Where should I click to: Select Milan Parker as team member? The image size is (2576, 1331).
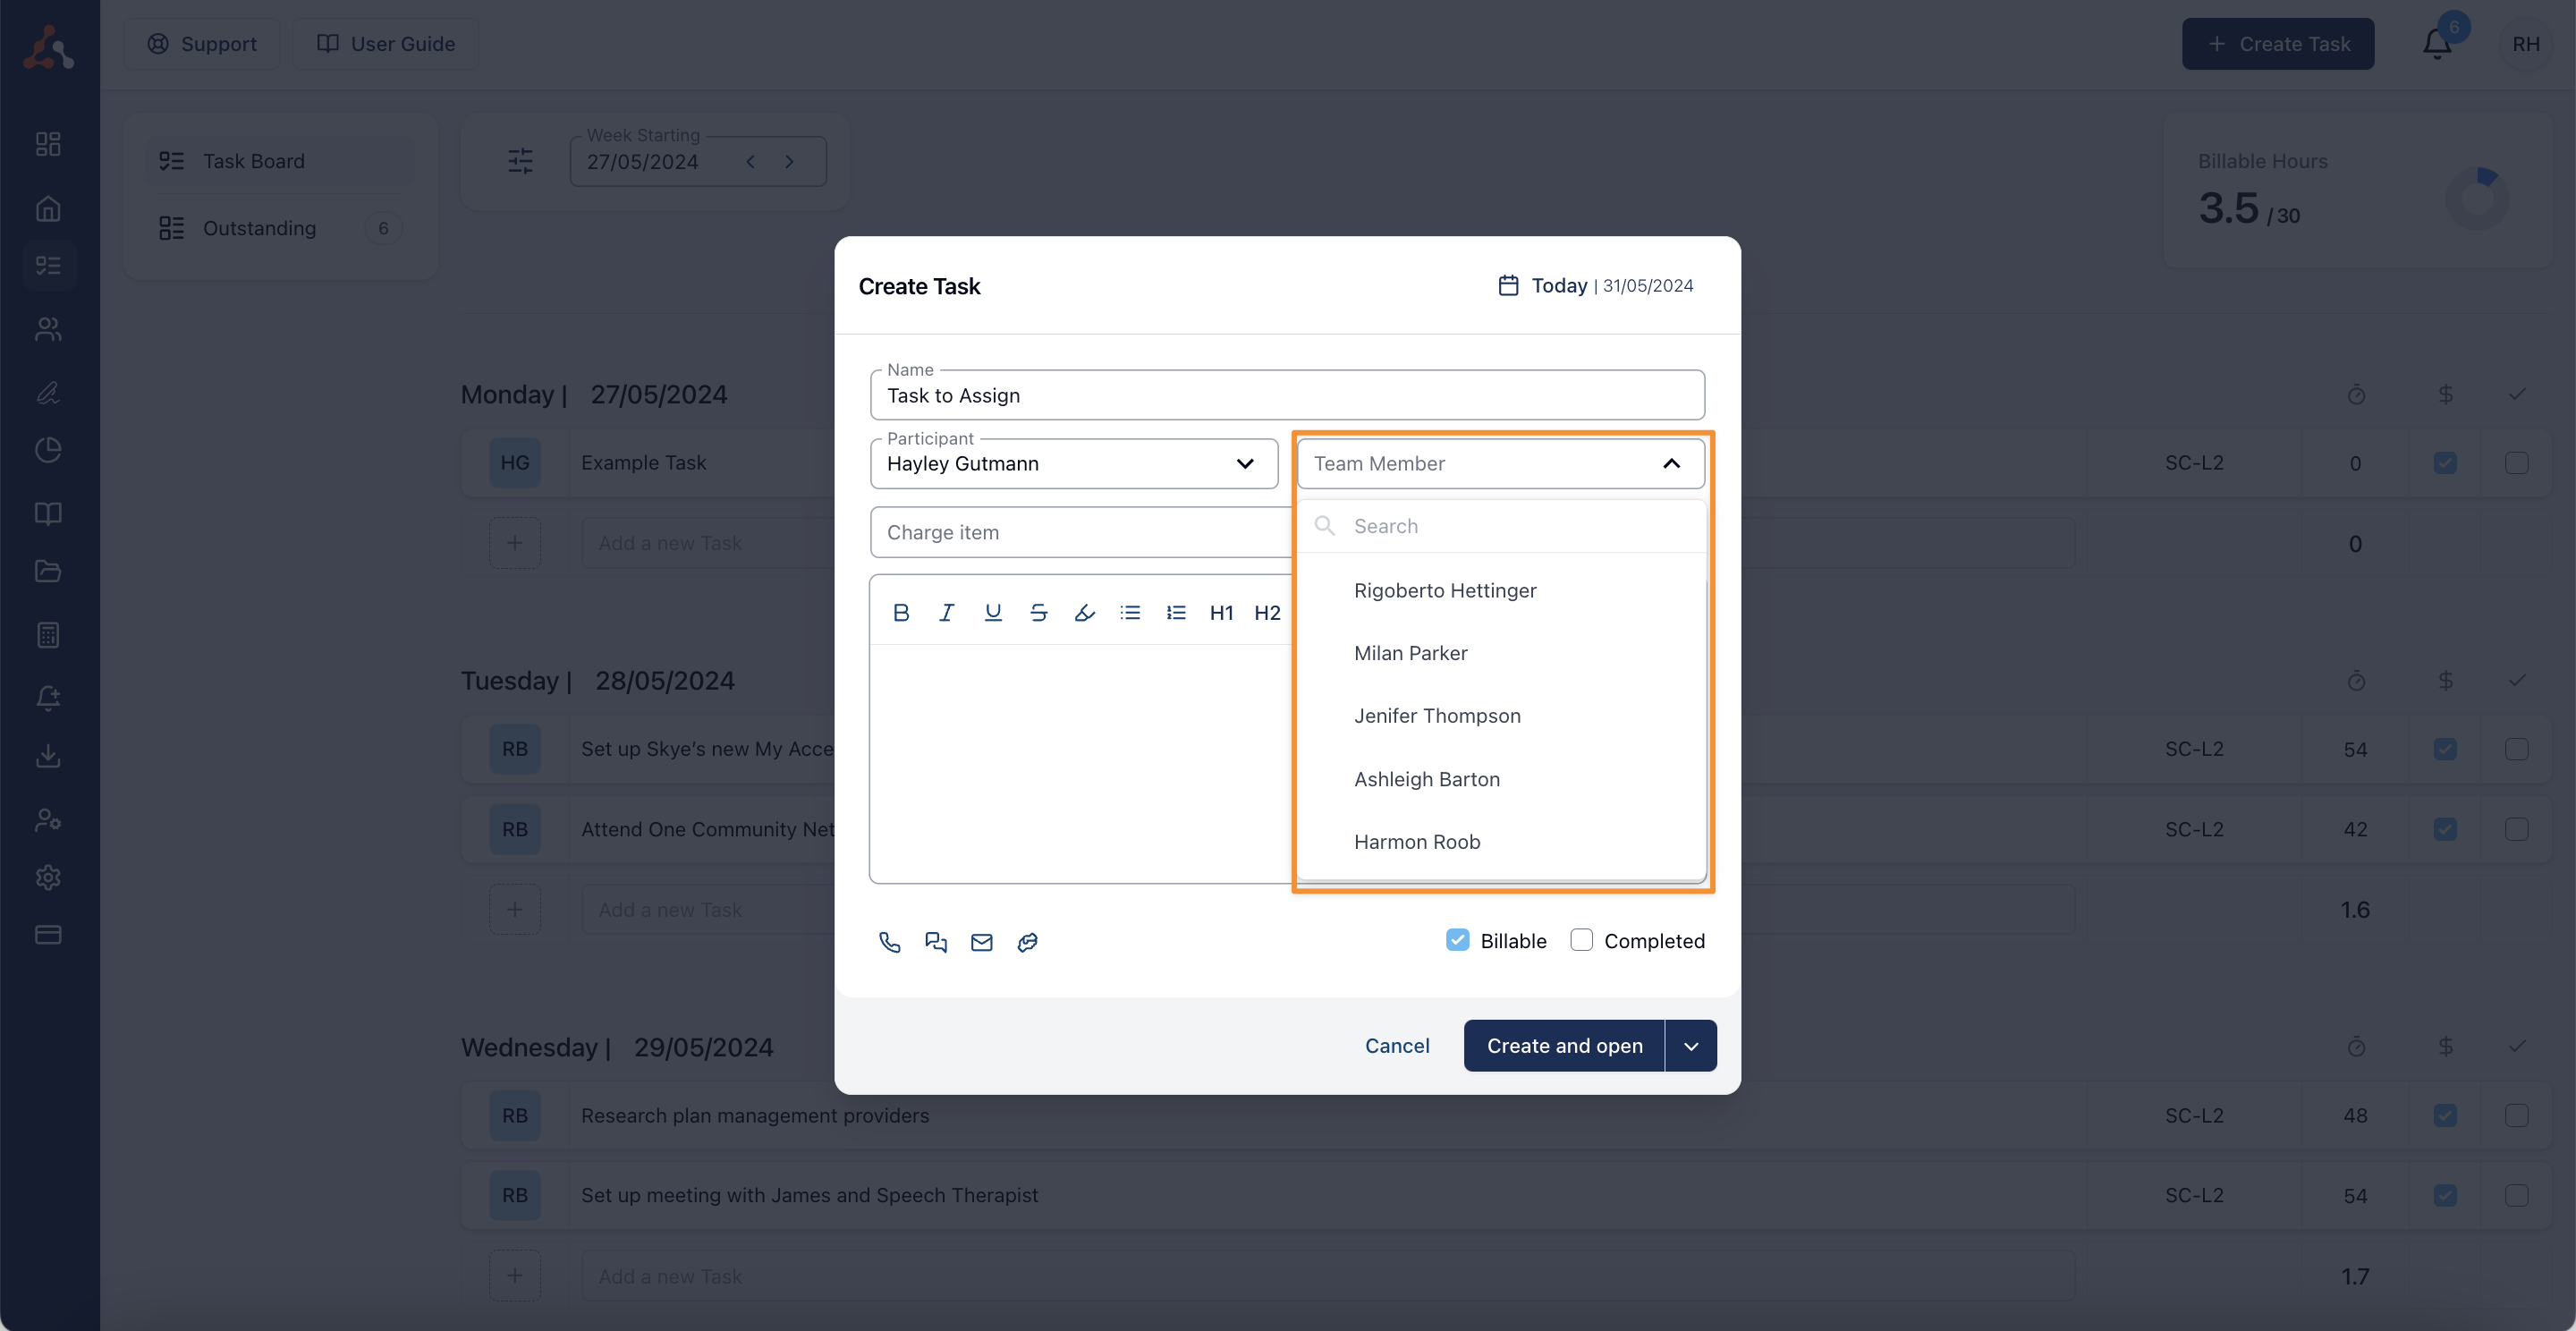tap(1501, 653)
